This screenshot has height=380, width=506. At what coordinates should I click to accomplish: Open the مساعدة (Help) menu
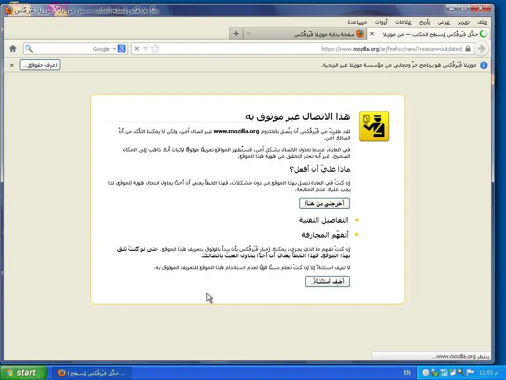point(357,22)
